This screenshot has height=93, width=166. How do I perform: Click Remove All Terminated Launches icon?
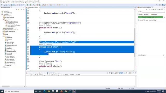(x=111, y=73)
